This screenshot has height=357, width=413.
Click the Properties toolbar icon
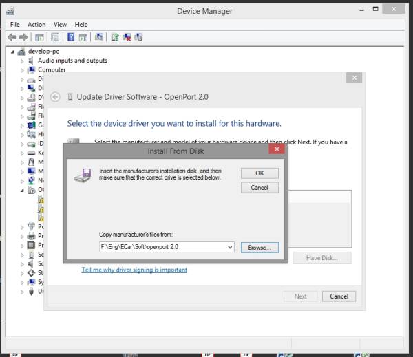[x=55, y=37]
